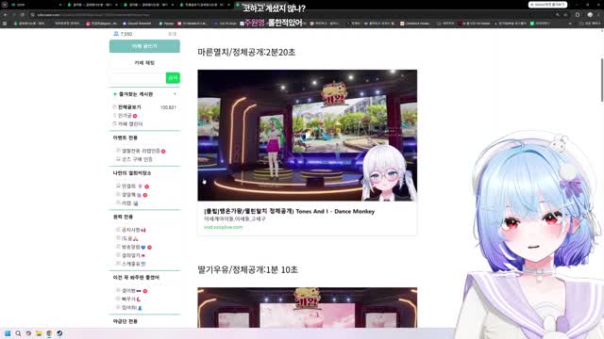Viewport: 604px width, 339px height.
Task: Open Steam from the taskbar
Action: coord(59,333)
